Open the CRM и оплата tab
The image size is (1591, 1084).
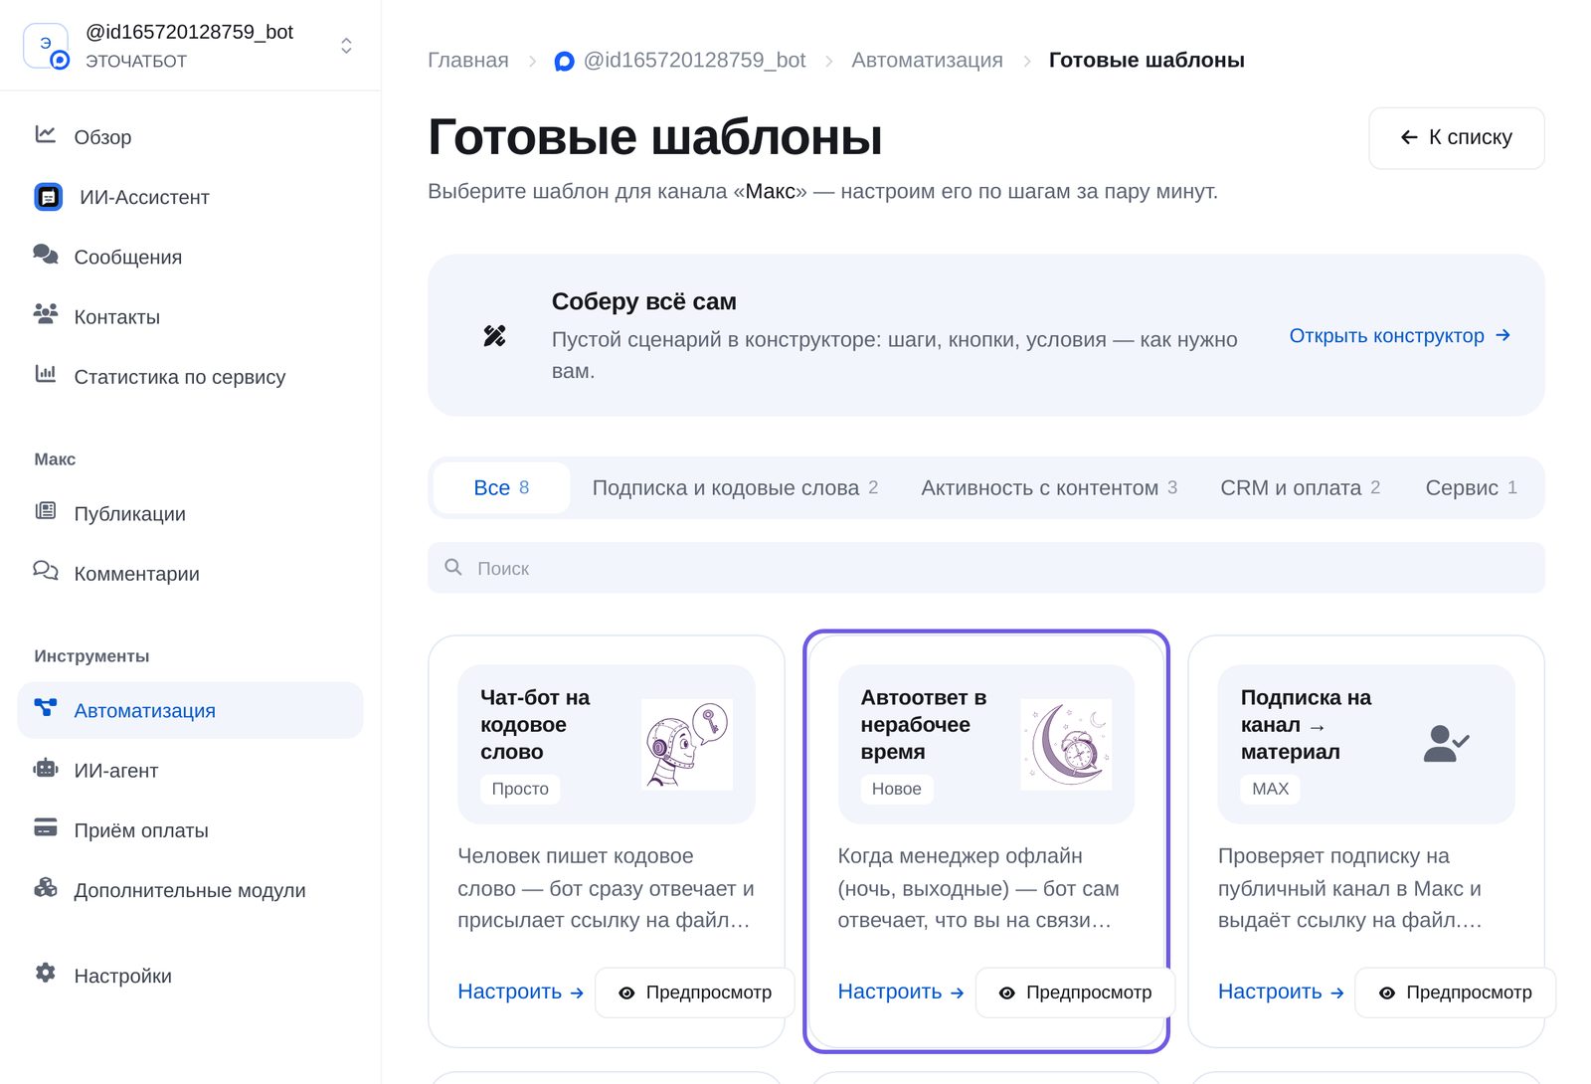pyautogui.click(x=1300, y=487)
